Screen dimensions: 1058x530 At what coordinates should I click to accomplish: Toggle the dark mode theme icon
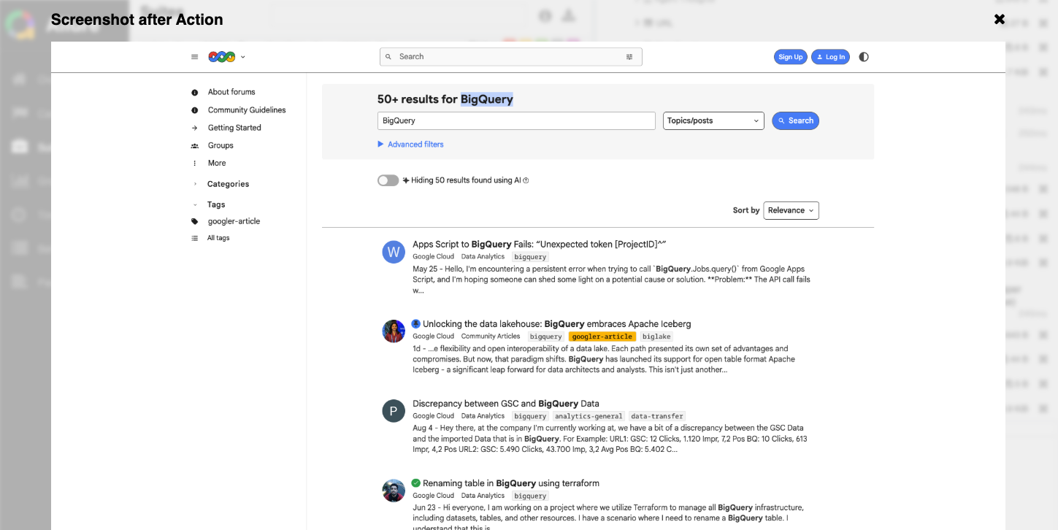point(864,57)
